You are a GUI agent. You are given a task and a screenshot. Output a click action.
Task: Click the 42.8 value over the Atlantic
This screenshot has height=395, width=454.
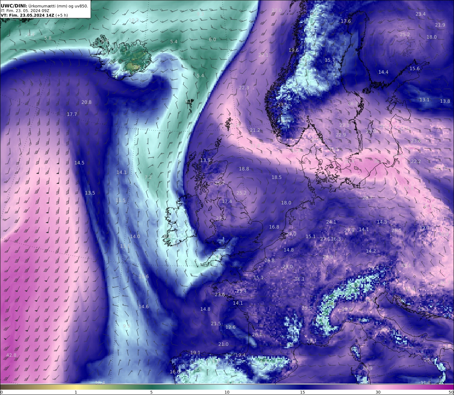pos(11,355)
